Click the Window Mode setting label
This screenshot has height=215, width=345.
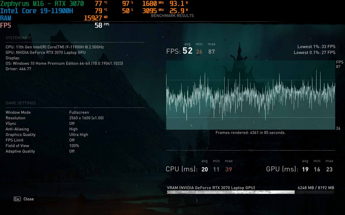(18, 112)
